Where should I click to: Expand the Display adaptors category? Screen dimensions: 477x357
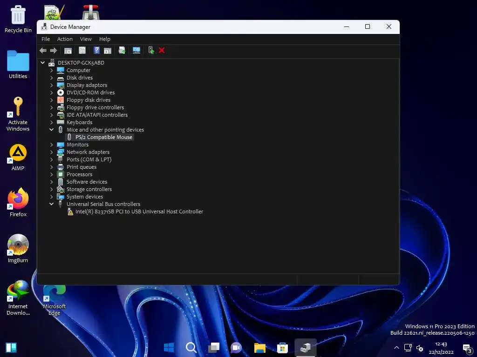[x=51, y=85]
